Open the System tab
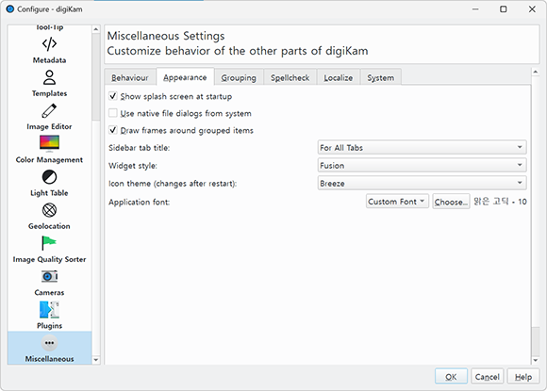 (381, 77)
